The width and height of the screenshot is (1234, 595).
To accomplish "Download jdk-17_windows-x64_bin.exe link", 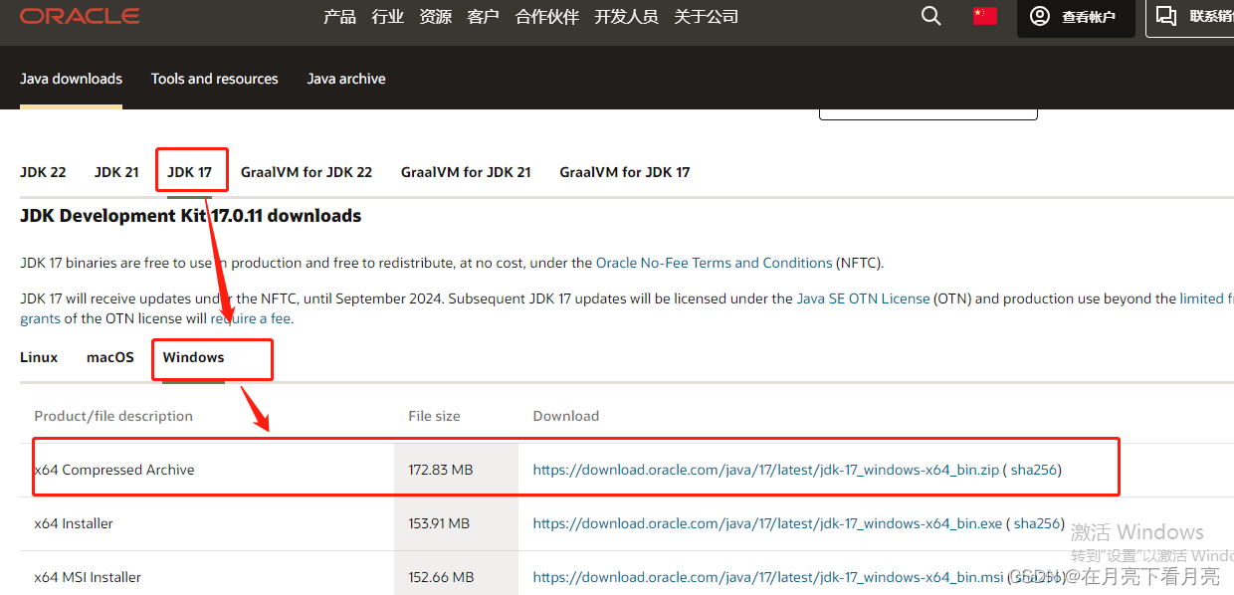I will [x=767, y=523].
